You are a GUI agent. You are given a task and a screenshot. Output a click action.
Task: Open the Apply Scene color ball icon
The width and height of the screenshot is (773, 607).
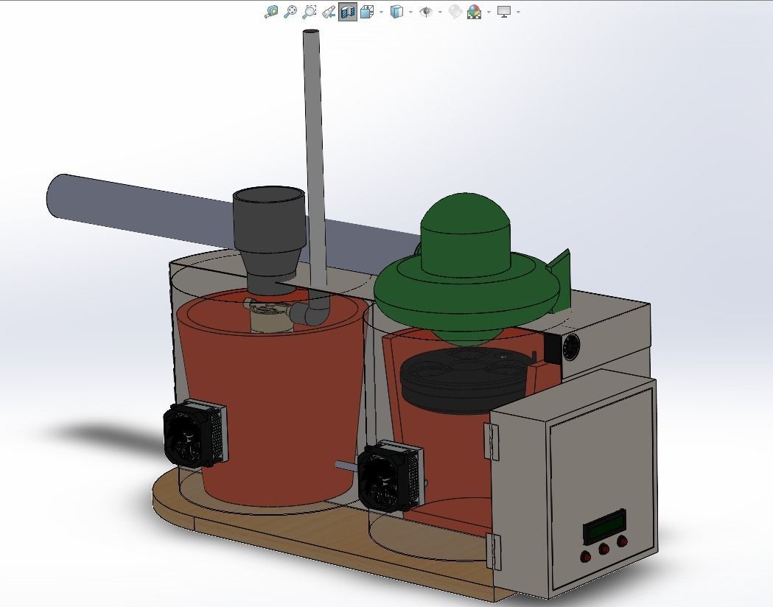click(475, 11)
